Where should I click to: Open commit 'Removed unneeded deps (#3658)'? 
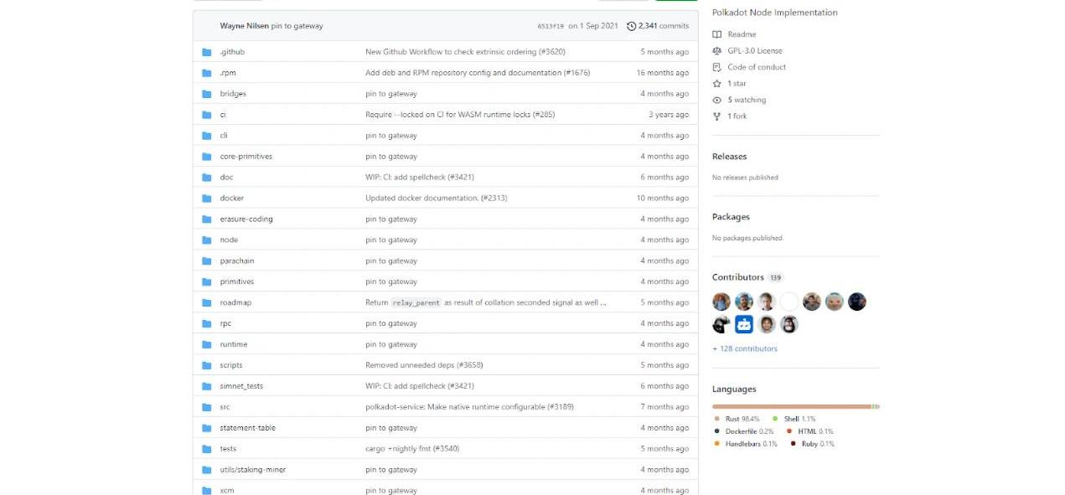424,365
